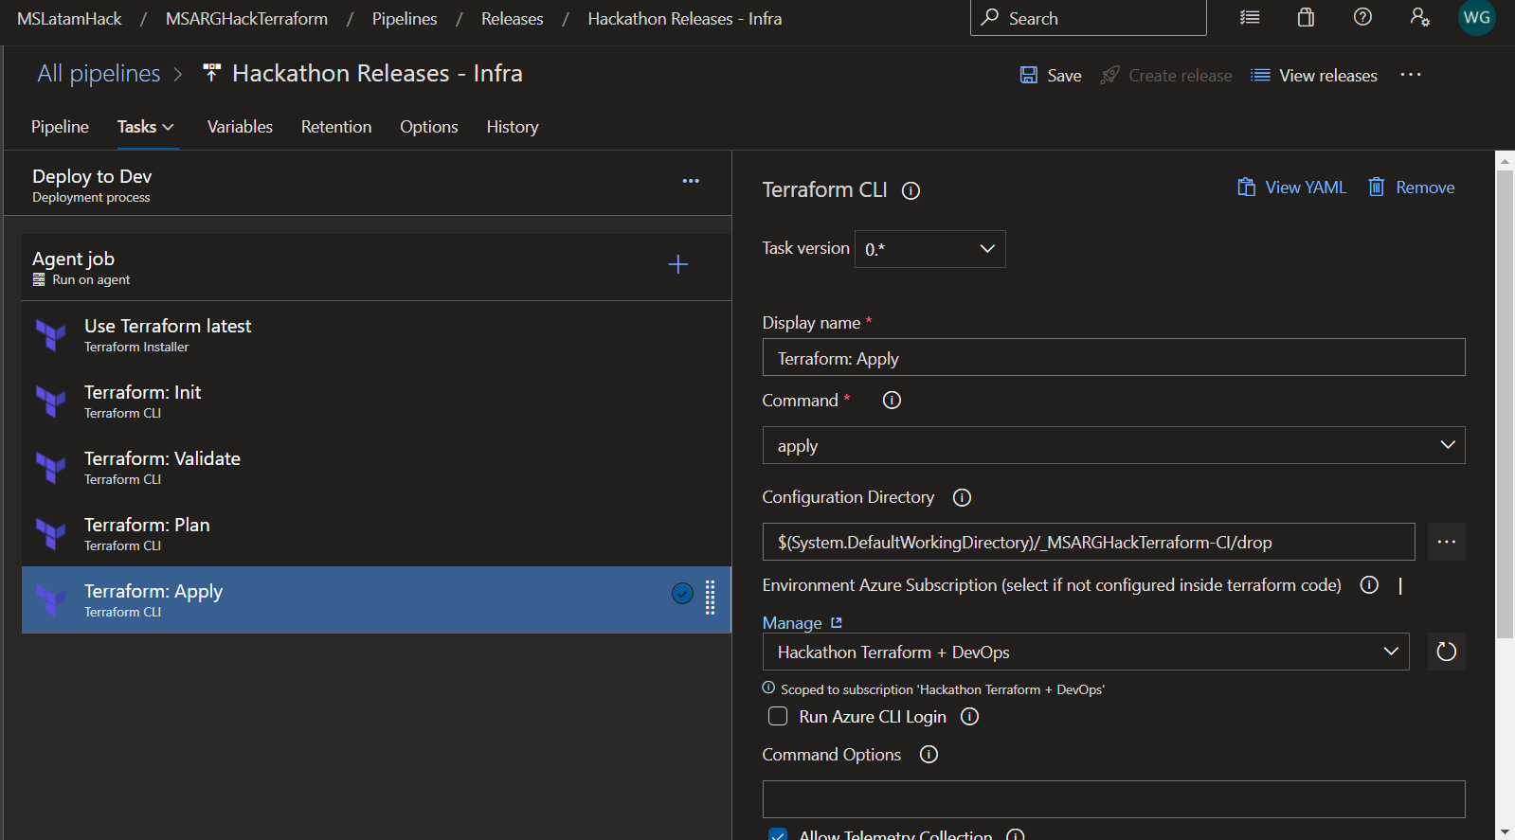Open the user settings icon
The image size is (1515, 840).
point(1419,17)
